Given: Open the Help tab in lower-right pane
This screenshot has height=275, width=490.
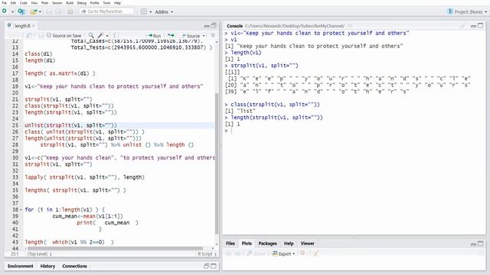Looking at the screenshot, I should pos(289,244).
